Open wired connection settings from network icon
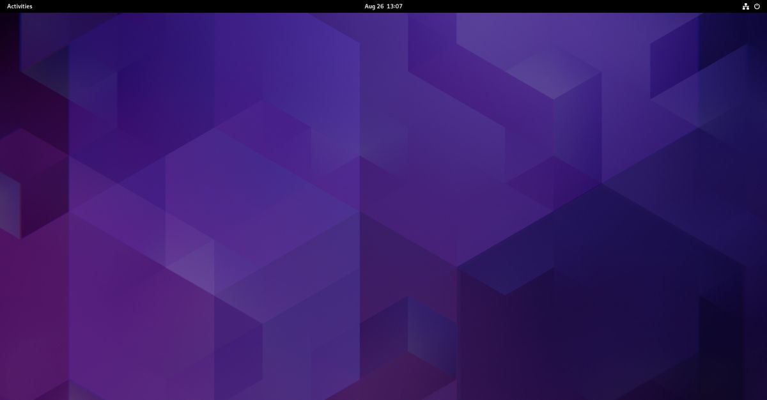This screenshot has width=767, height=400. pos(745,6)
